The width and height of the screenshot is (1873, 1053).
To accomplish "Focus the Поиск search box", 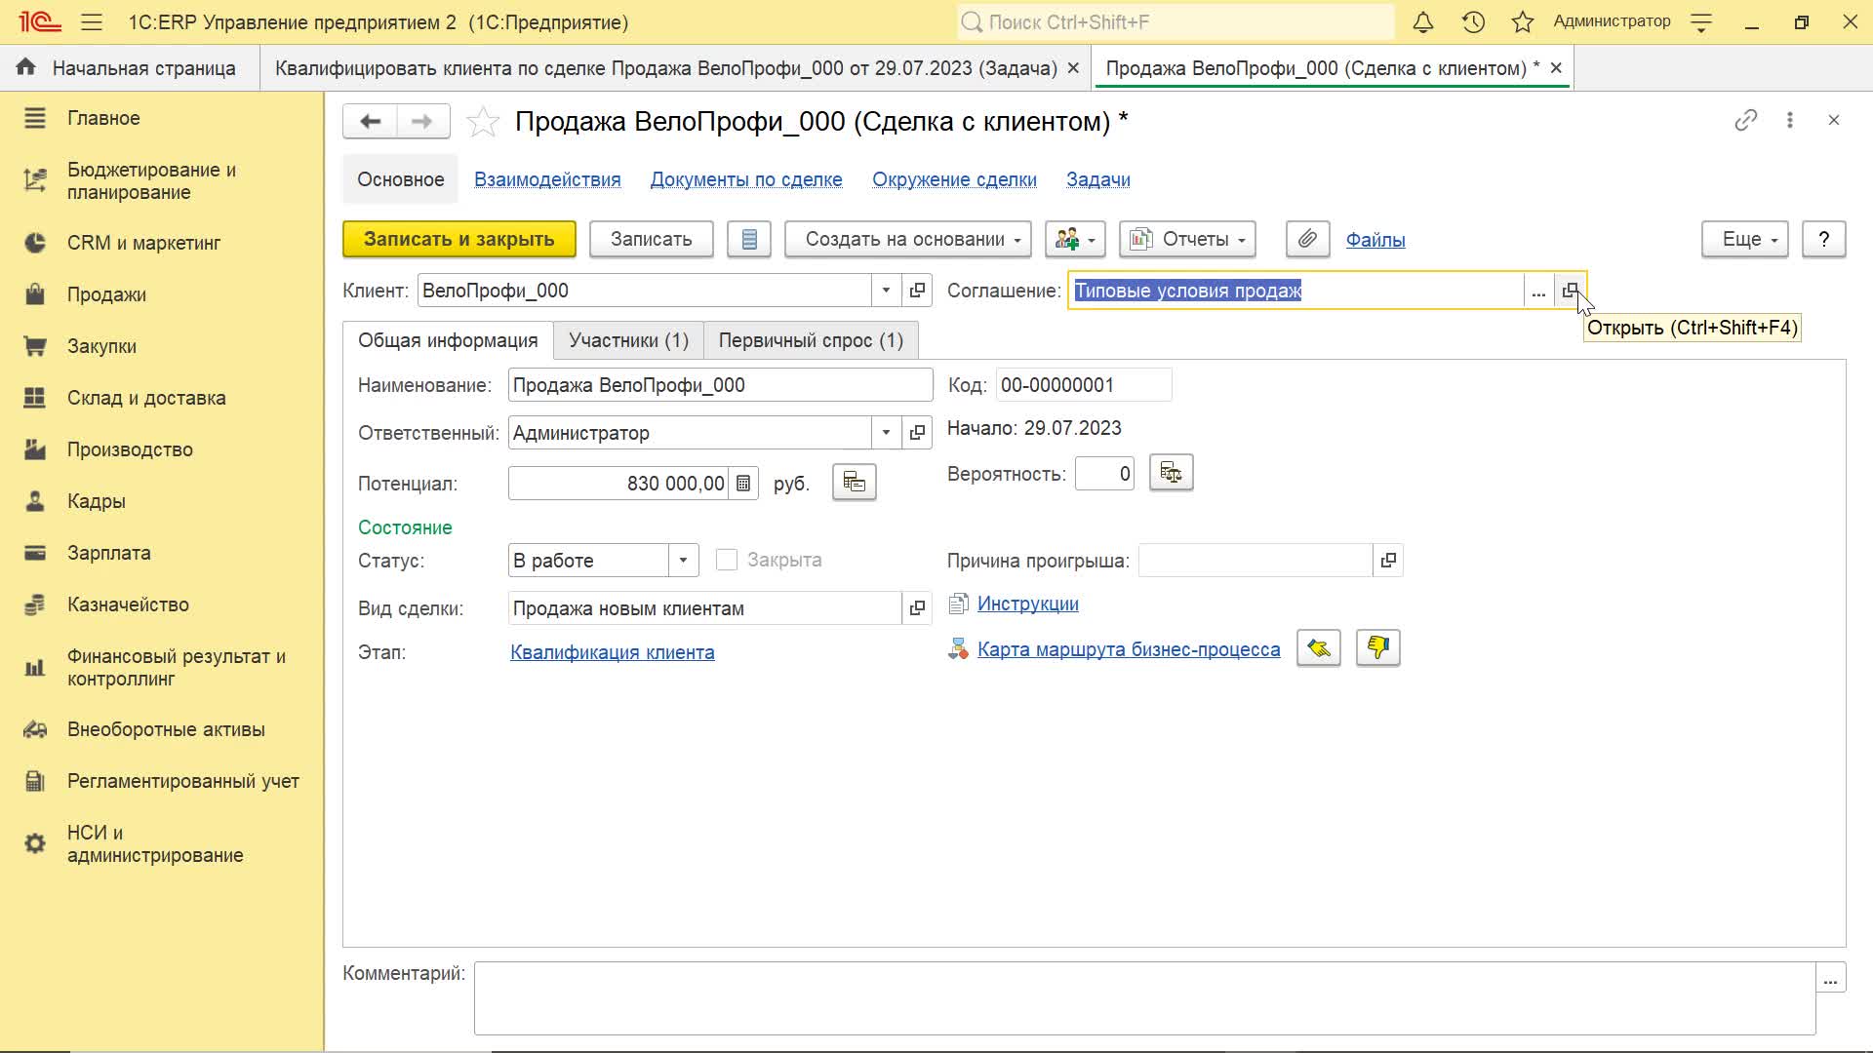I will click(1176, 21).
